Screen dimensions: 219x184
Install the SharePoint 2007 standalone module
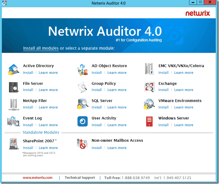28,148
